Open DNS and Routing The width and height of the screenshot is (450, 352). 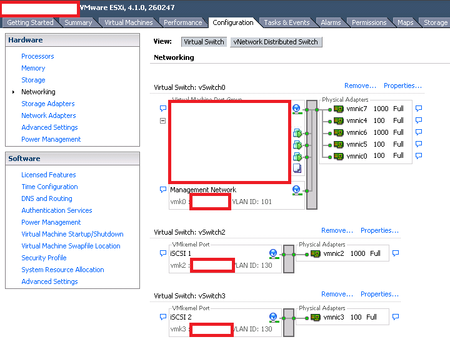click(47, 198)
